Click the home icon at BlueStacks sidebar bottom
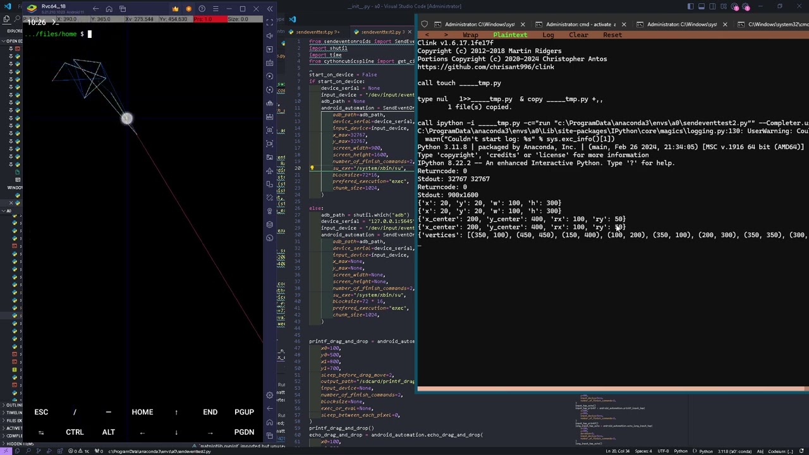The width and height of the screenshot is (809, 455). tap(270, 423)
